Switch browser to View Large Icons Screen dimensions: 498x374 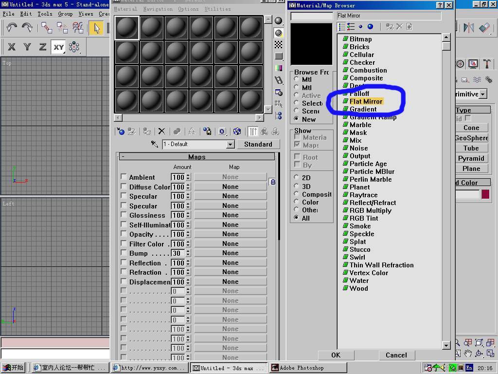point(370,27)
